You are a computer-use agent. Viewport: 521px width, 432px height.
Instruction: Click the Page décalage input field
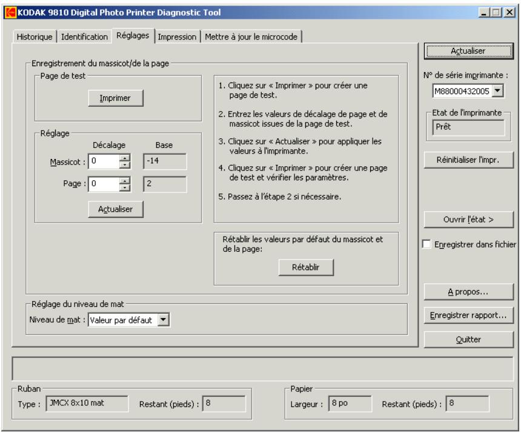[104, 184]
